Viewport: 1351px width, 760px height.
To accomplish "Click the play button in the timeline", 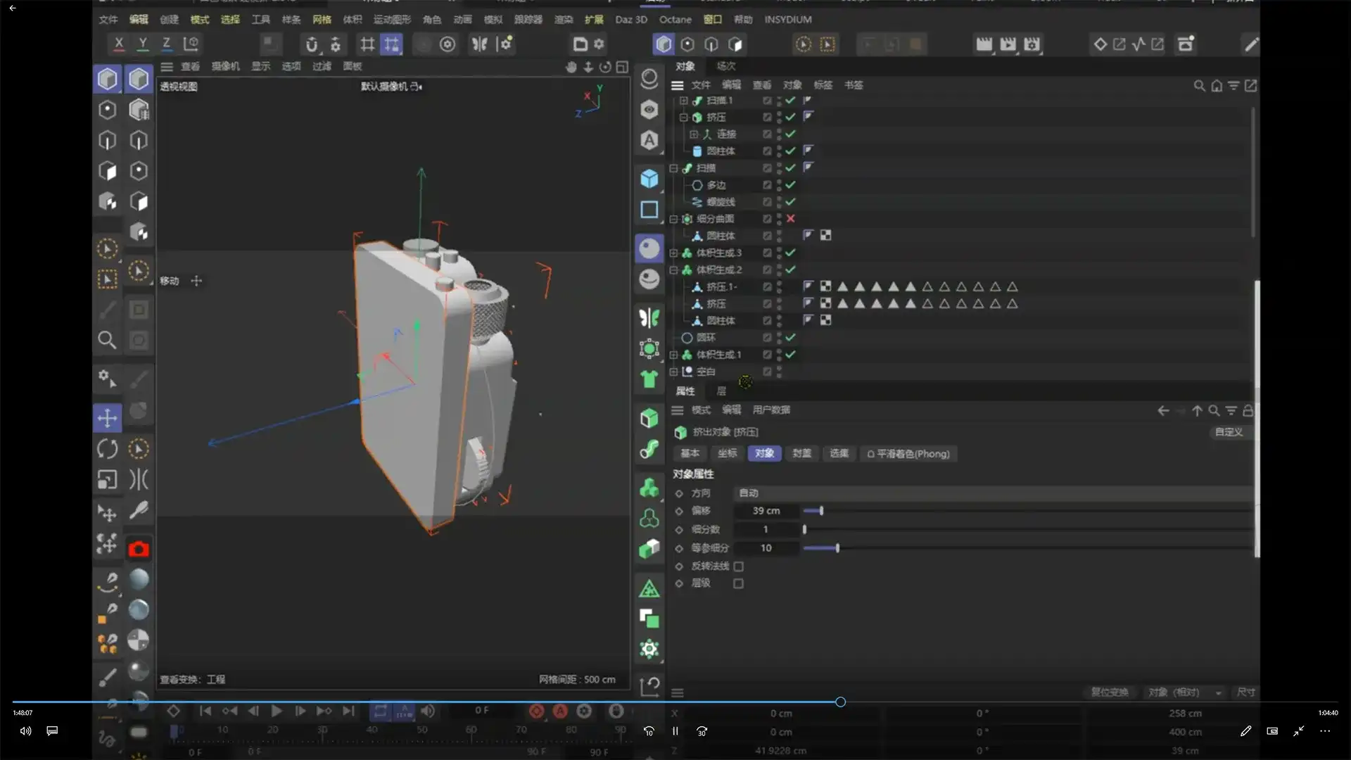I will pyautogui.click(x=276, y=711).
